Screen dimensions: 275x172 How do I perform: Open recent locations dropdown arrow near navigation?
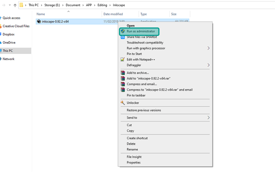pos(10,5)
